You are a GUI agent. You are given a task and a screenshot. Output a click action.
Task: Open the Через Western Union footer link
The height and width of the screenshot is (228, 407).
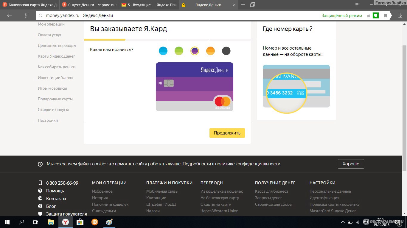click(219, 211)
